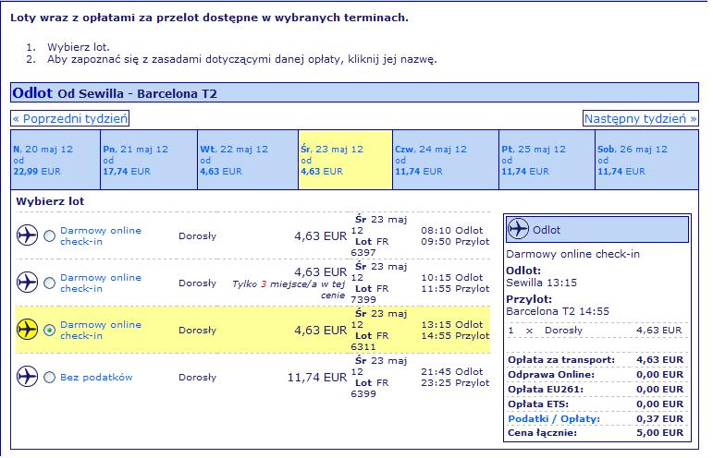
Task: Click the 11,74 EUR price of the 21:45 flight
Action: [x=317, y=377]
